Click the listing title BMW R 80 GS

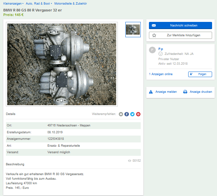pyautogui.click(x=32, y=10)
